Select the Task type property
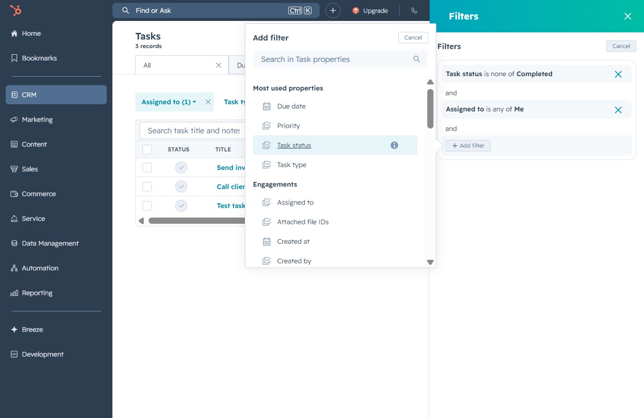644x418 pixels. click(335, 165)
